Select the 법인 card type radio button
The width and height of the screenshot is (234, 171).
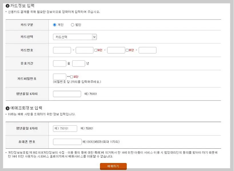point(73,25)
